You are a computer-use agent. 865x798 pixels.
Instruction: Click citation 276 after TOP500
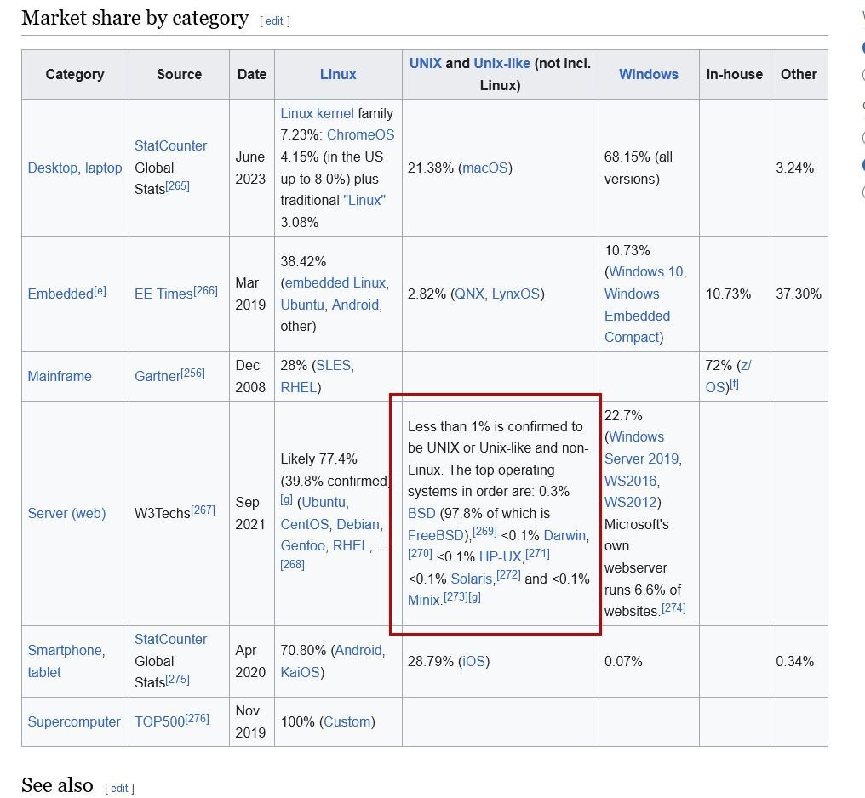197,719
